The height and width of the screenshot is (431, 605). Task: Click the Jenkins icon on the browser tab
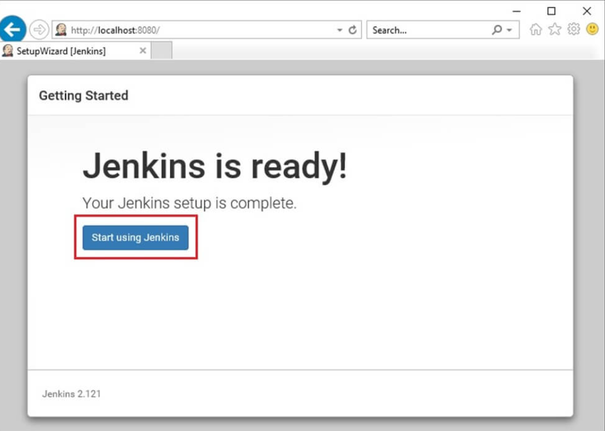[8, 51]
